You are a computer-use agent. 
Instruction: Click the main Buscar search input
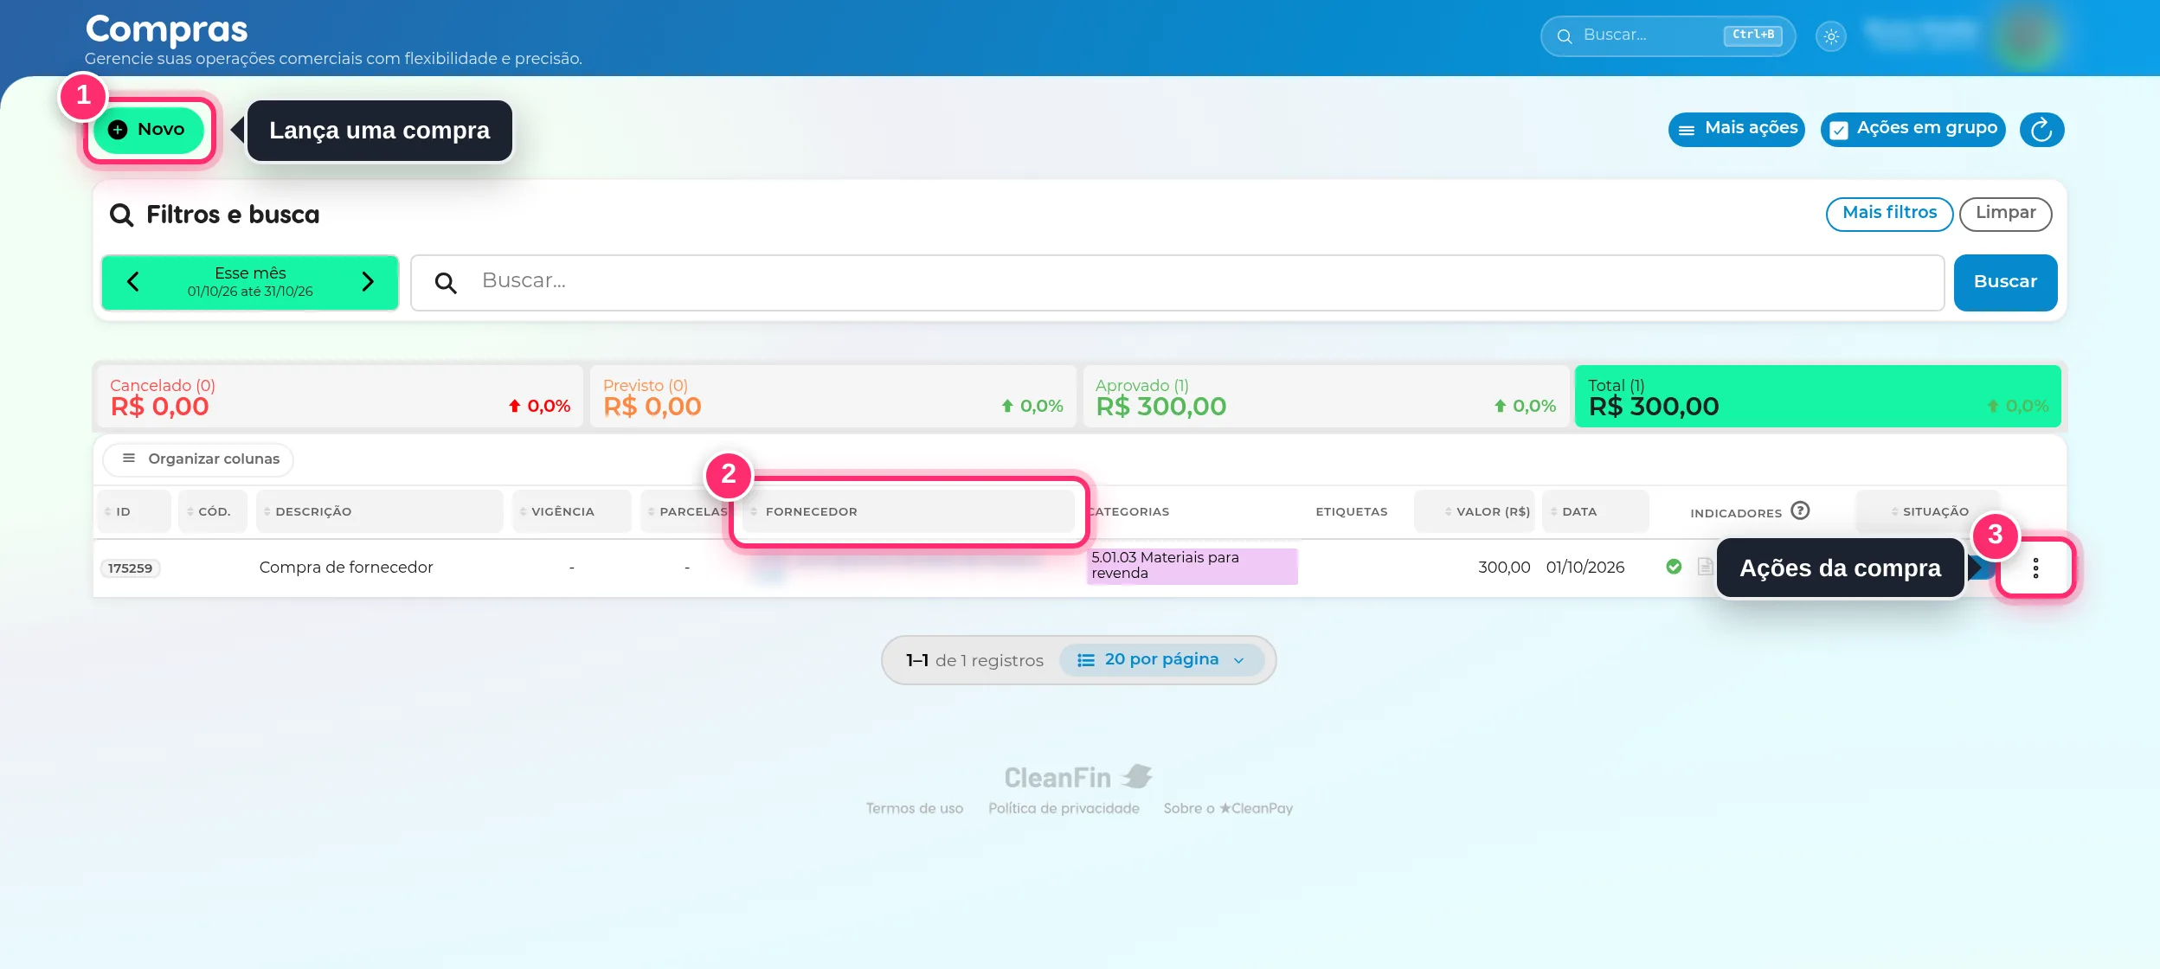click(1177, 282)
